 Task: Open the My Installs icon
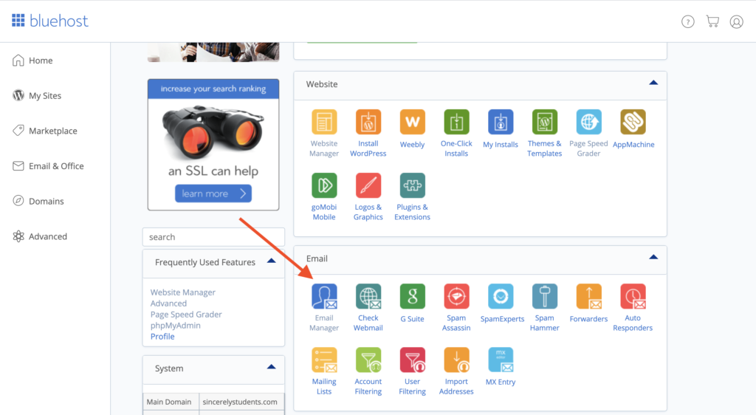coord(501,122)
